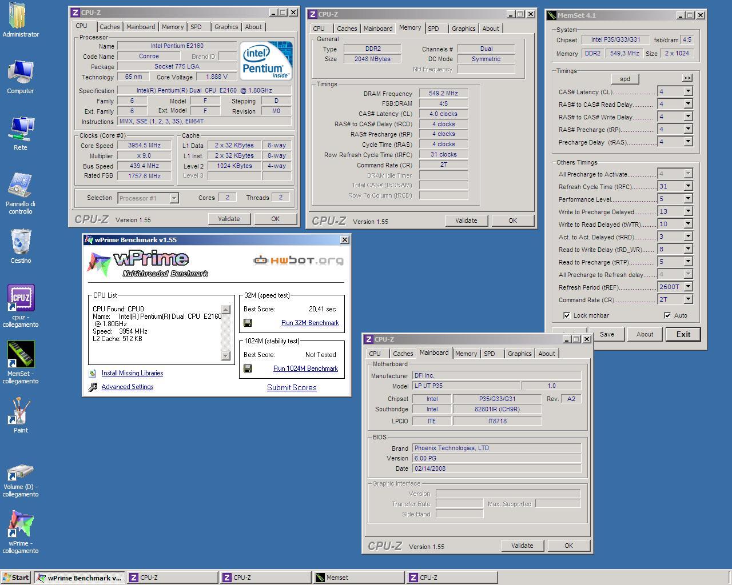Open the Install Missing Libraries link
Screen dimensions: 732x585
pos(132,373)
